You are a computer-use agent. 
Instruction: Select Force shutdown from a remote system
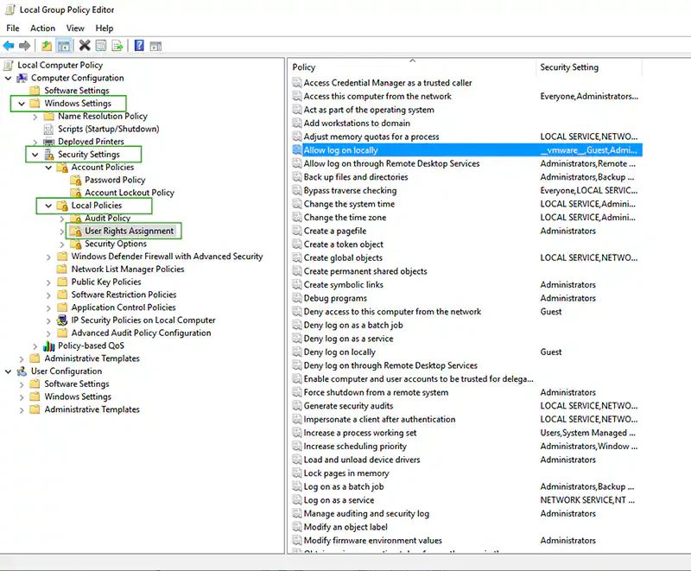point(376,392)
